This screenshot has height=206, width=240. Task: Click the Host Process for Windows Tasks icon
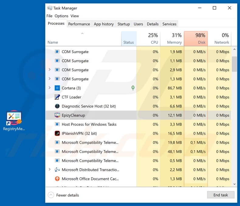[x=57, y=124]
